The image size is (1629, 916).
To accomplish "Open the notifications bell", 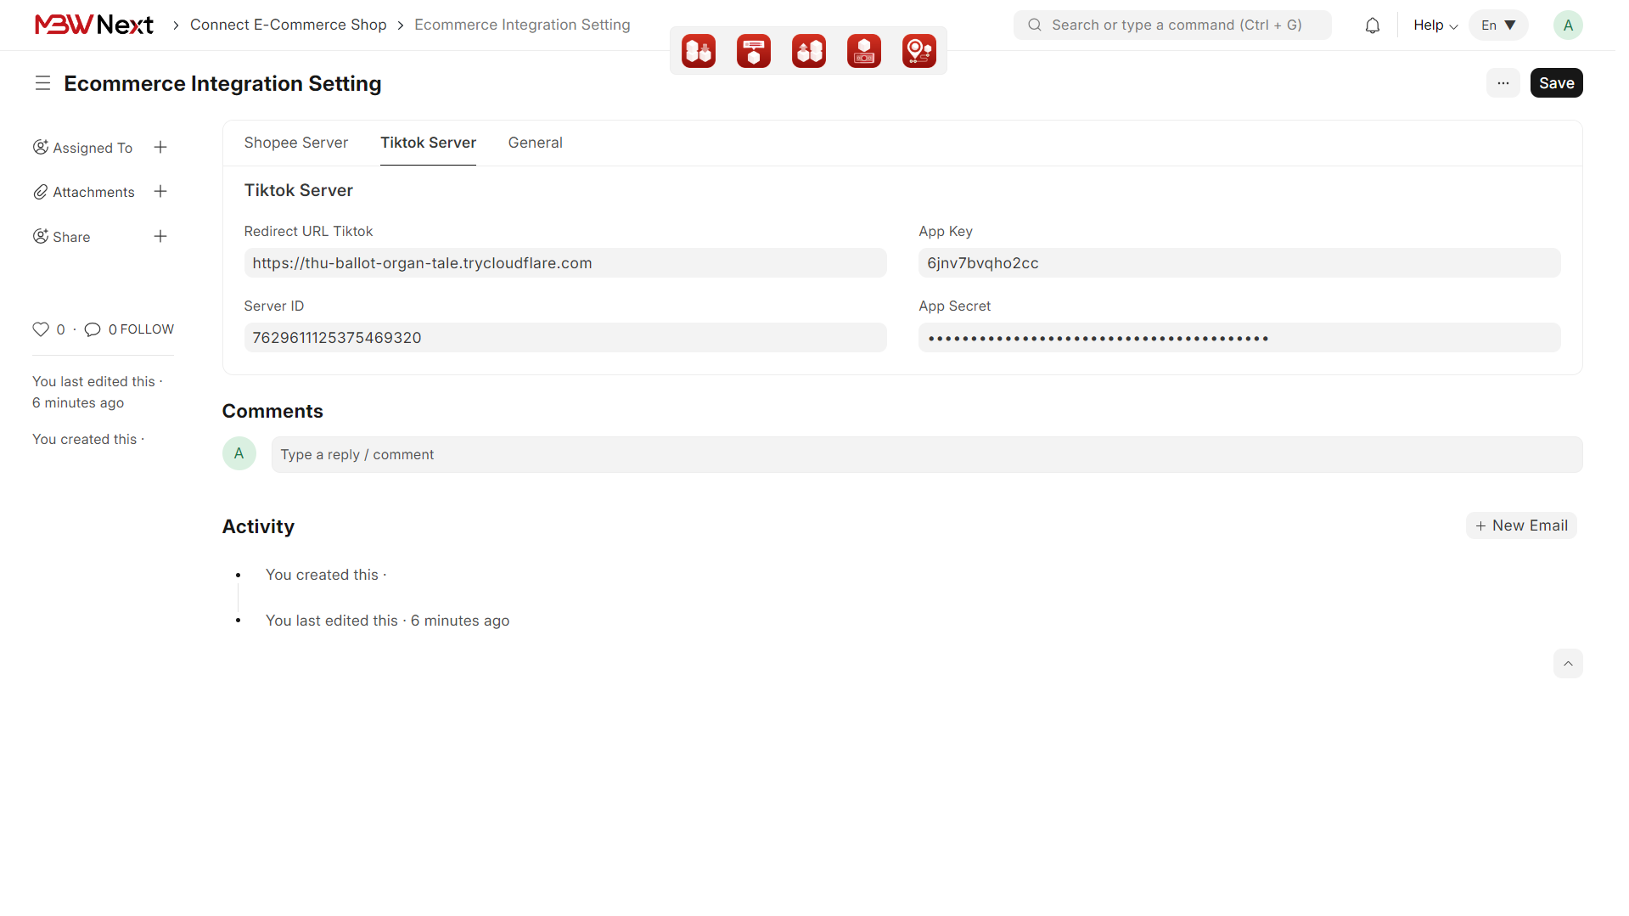I will [x=1373, y=25].
